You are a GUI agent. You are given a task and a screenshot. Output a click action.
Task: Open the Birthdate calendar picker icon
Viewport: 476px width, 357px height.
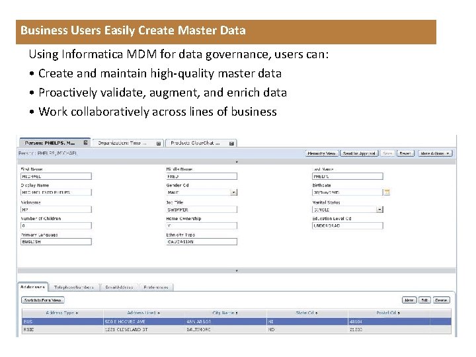[387, 192]
